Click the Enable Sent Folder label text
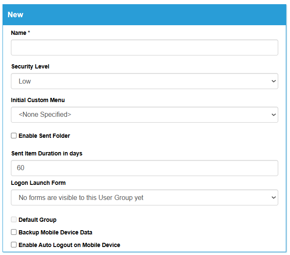 (x=44, y=136)
